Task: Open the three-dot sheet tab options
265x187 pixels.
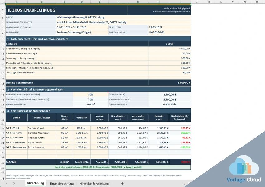Action: (184, 184)
